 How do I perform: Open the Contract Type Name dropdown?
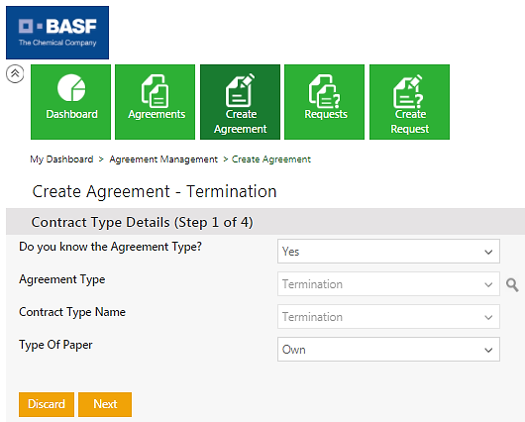tap(388, 317)
